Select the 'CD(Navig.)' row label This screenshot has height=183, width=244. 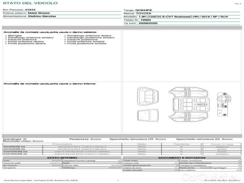(x=69, y=168)
